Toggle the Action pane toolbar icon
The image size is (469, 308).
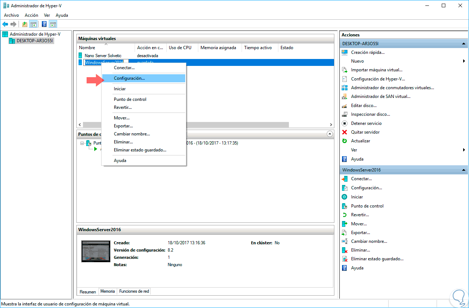[53, 24]
